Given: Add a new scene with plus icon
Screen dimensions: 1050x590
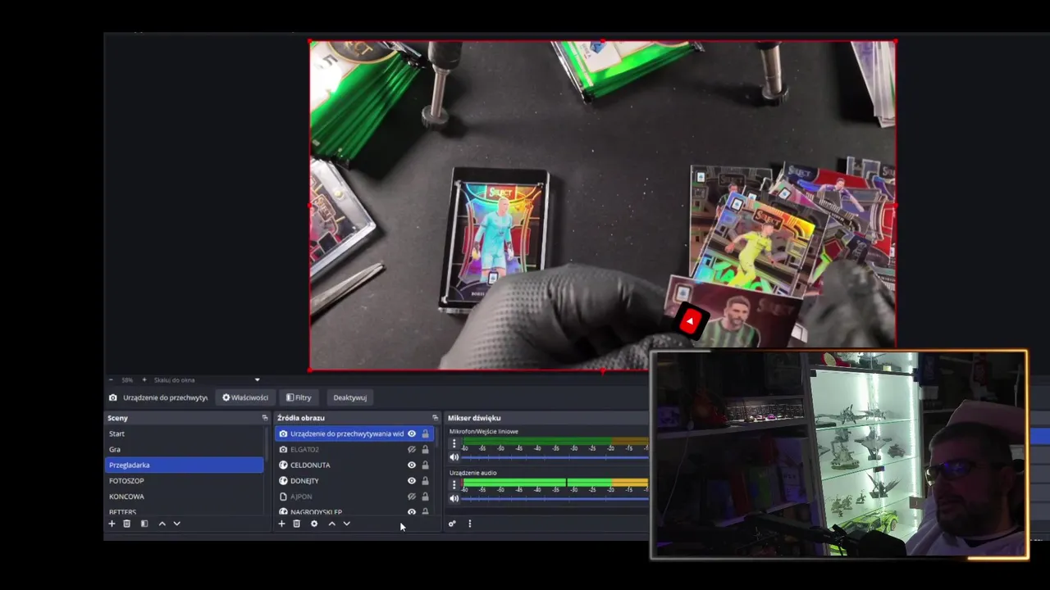Looking at the screenshot, I should [112, 524].
